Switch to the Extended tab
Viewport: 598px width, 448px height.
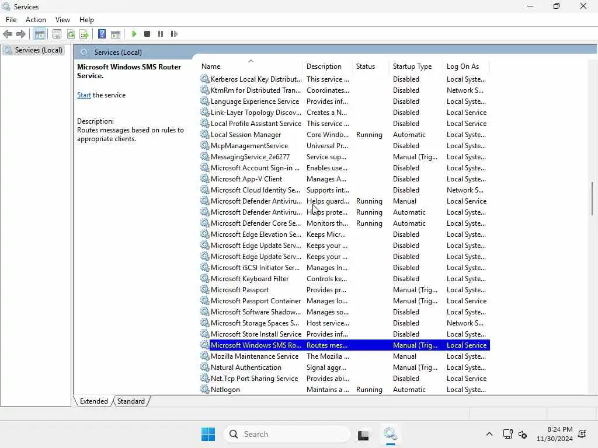pos(94,401)
